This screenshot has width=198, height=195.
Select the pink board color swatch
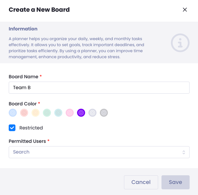click(x=70, y=113)
